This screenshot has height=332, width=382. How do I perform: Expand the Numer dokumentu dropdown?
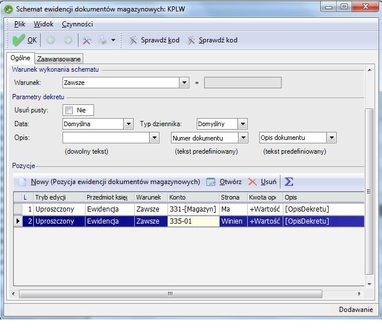pos(243,138)
